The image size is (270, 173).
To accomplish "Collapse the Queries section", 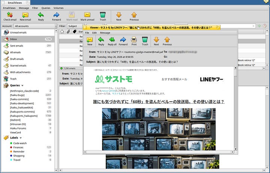I will 22,86.
